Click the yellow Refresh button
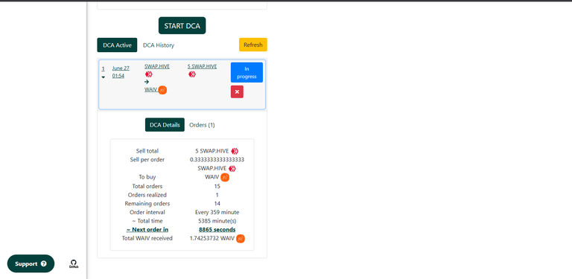This screenshot has height=279, width=572. click(252, 45)
